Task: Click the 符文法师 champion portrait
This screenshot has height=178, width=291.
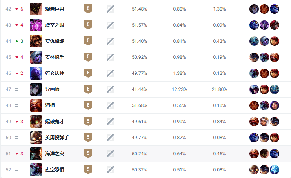Action: pos(36,73)
